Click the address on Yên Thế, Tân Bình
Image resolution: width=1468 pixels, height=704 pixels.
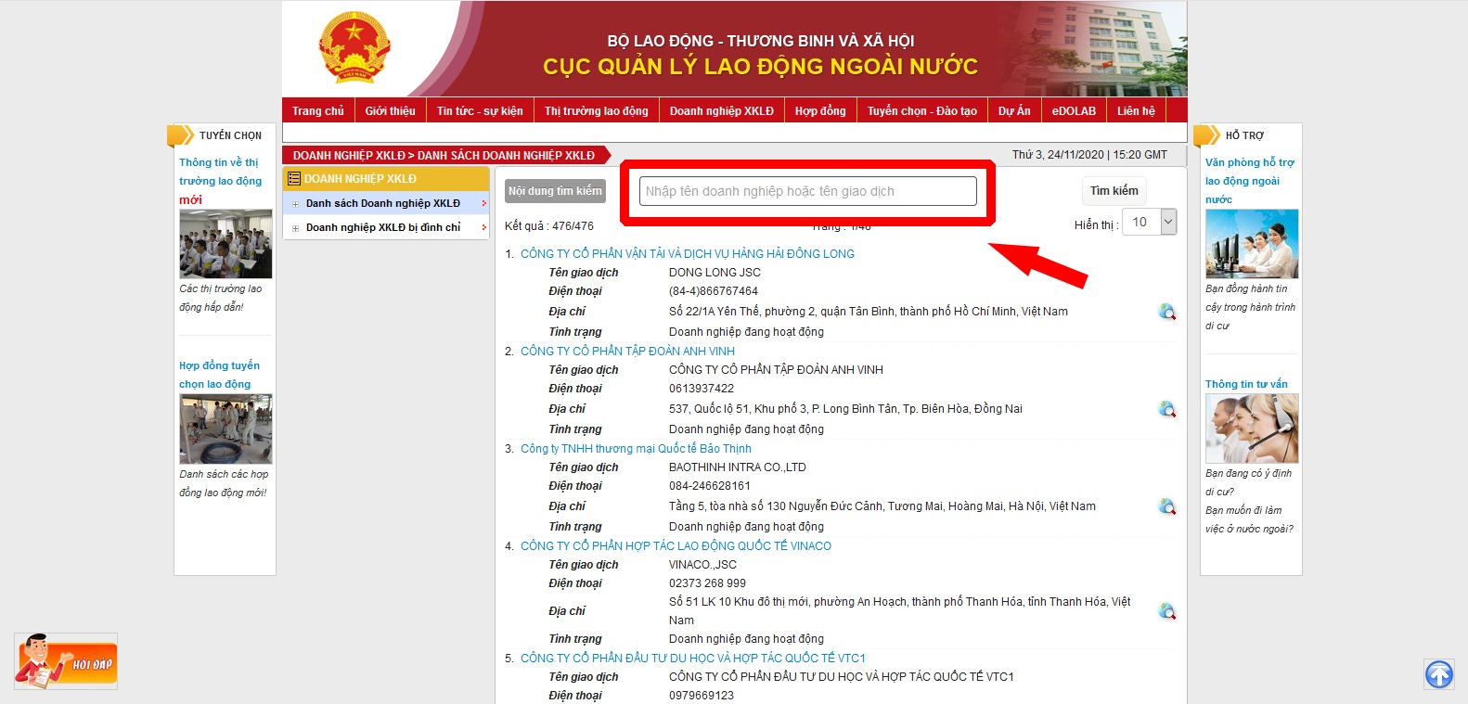pos(869,312)
